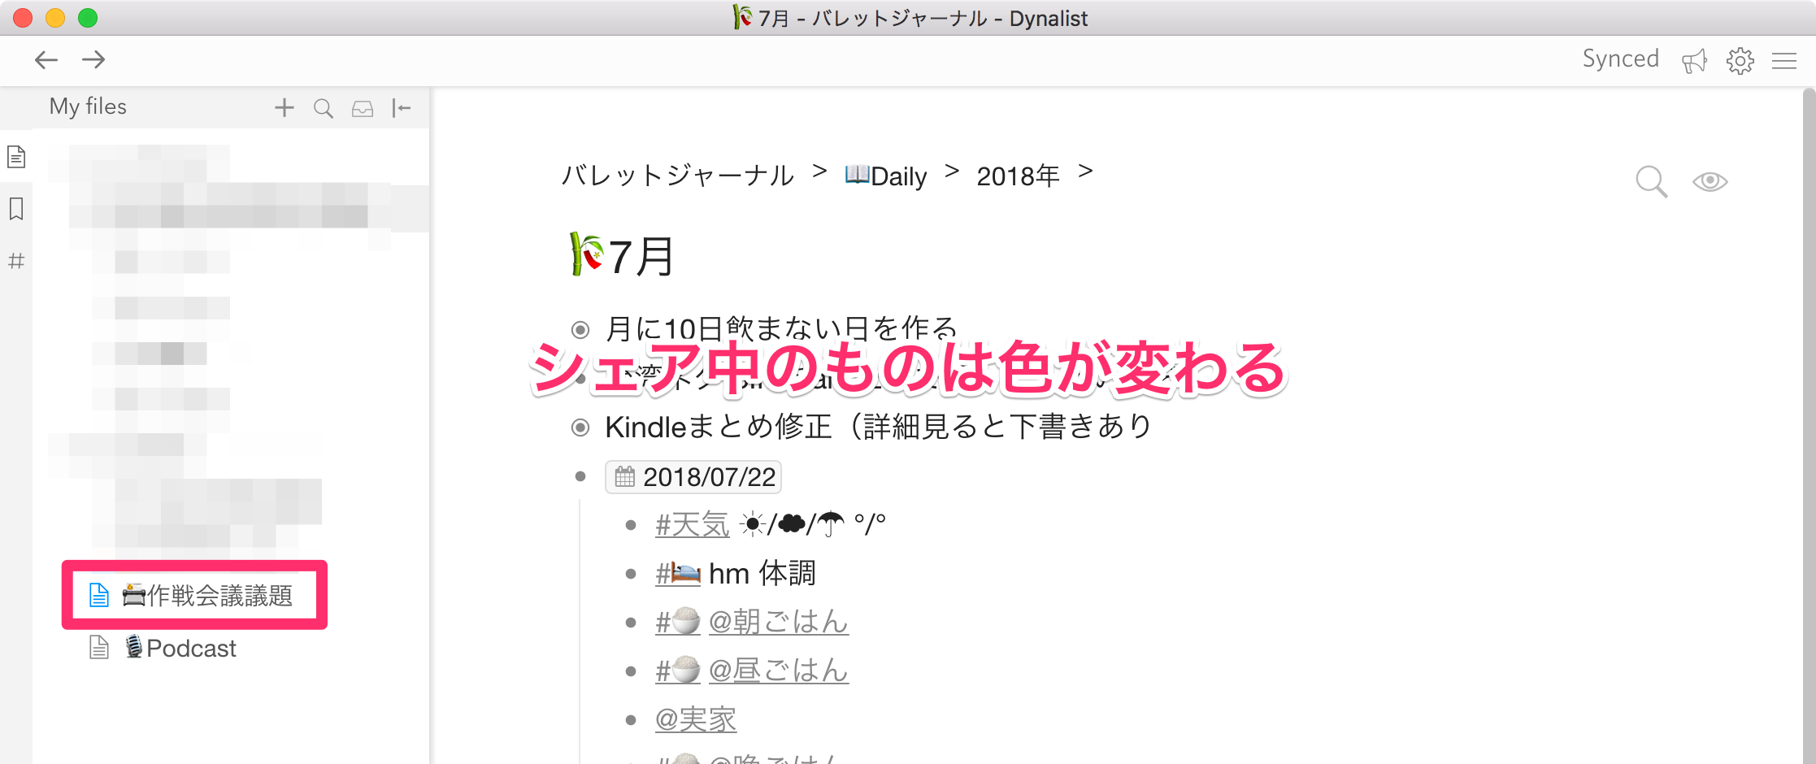
Task: Create a new document in My files
Action: click(284, 107)
